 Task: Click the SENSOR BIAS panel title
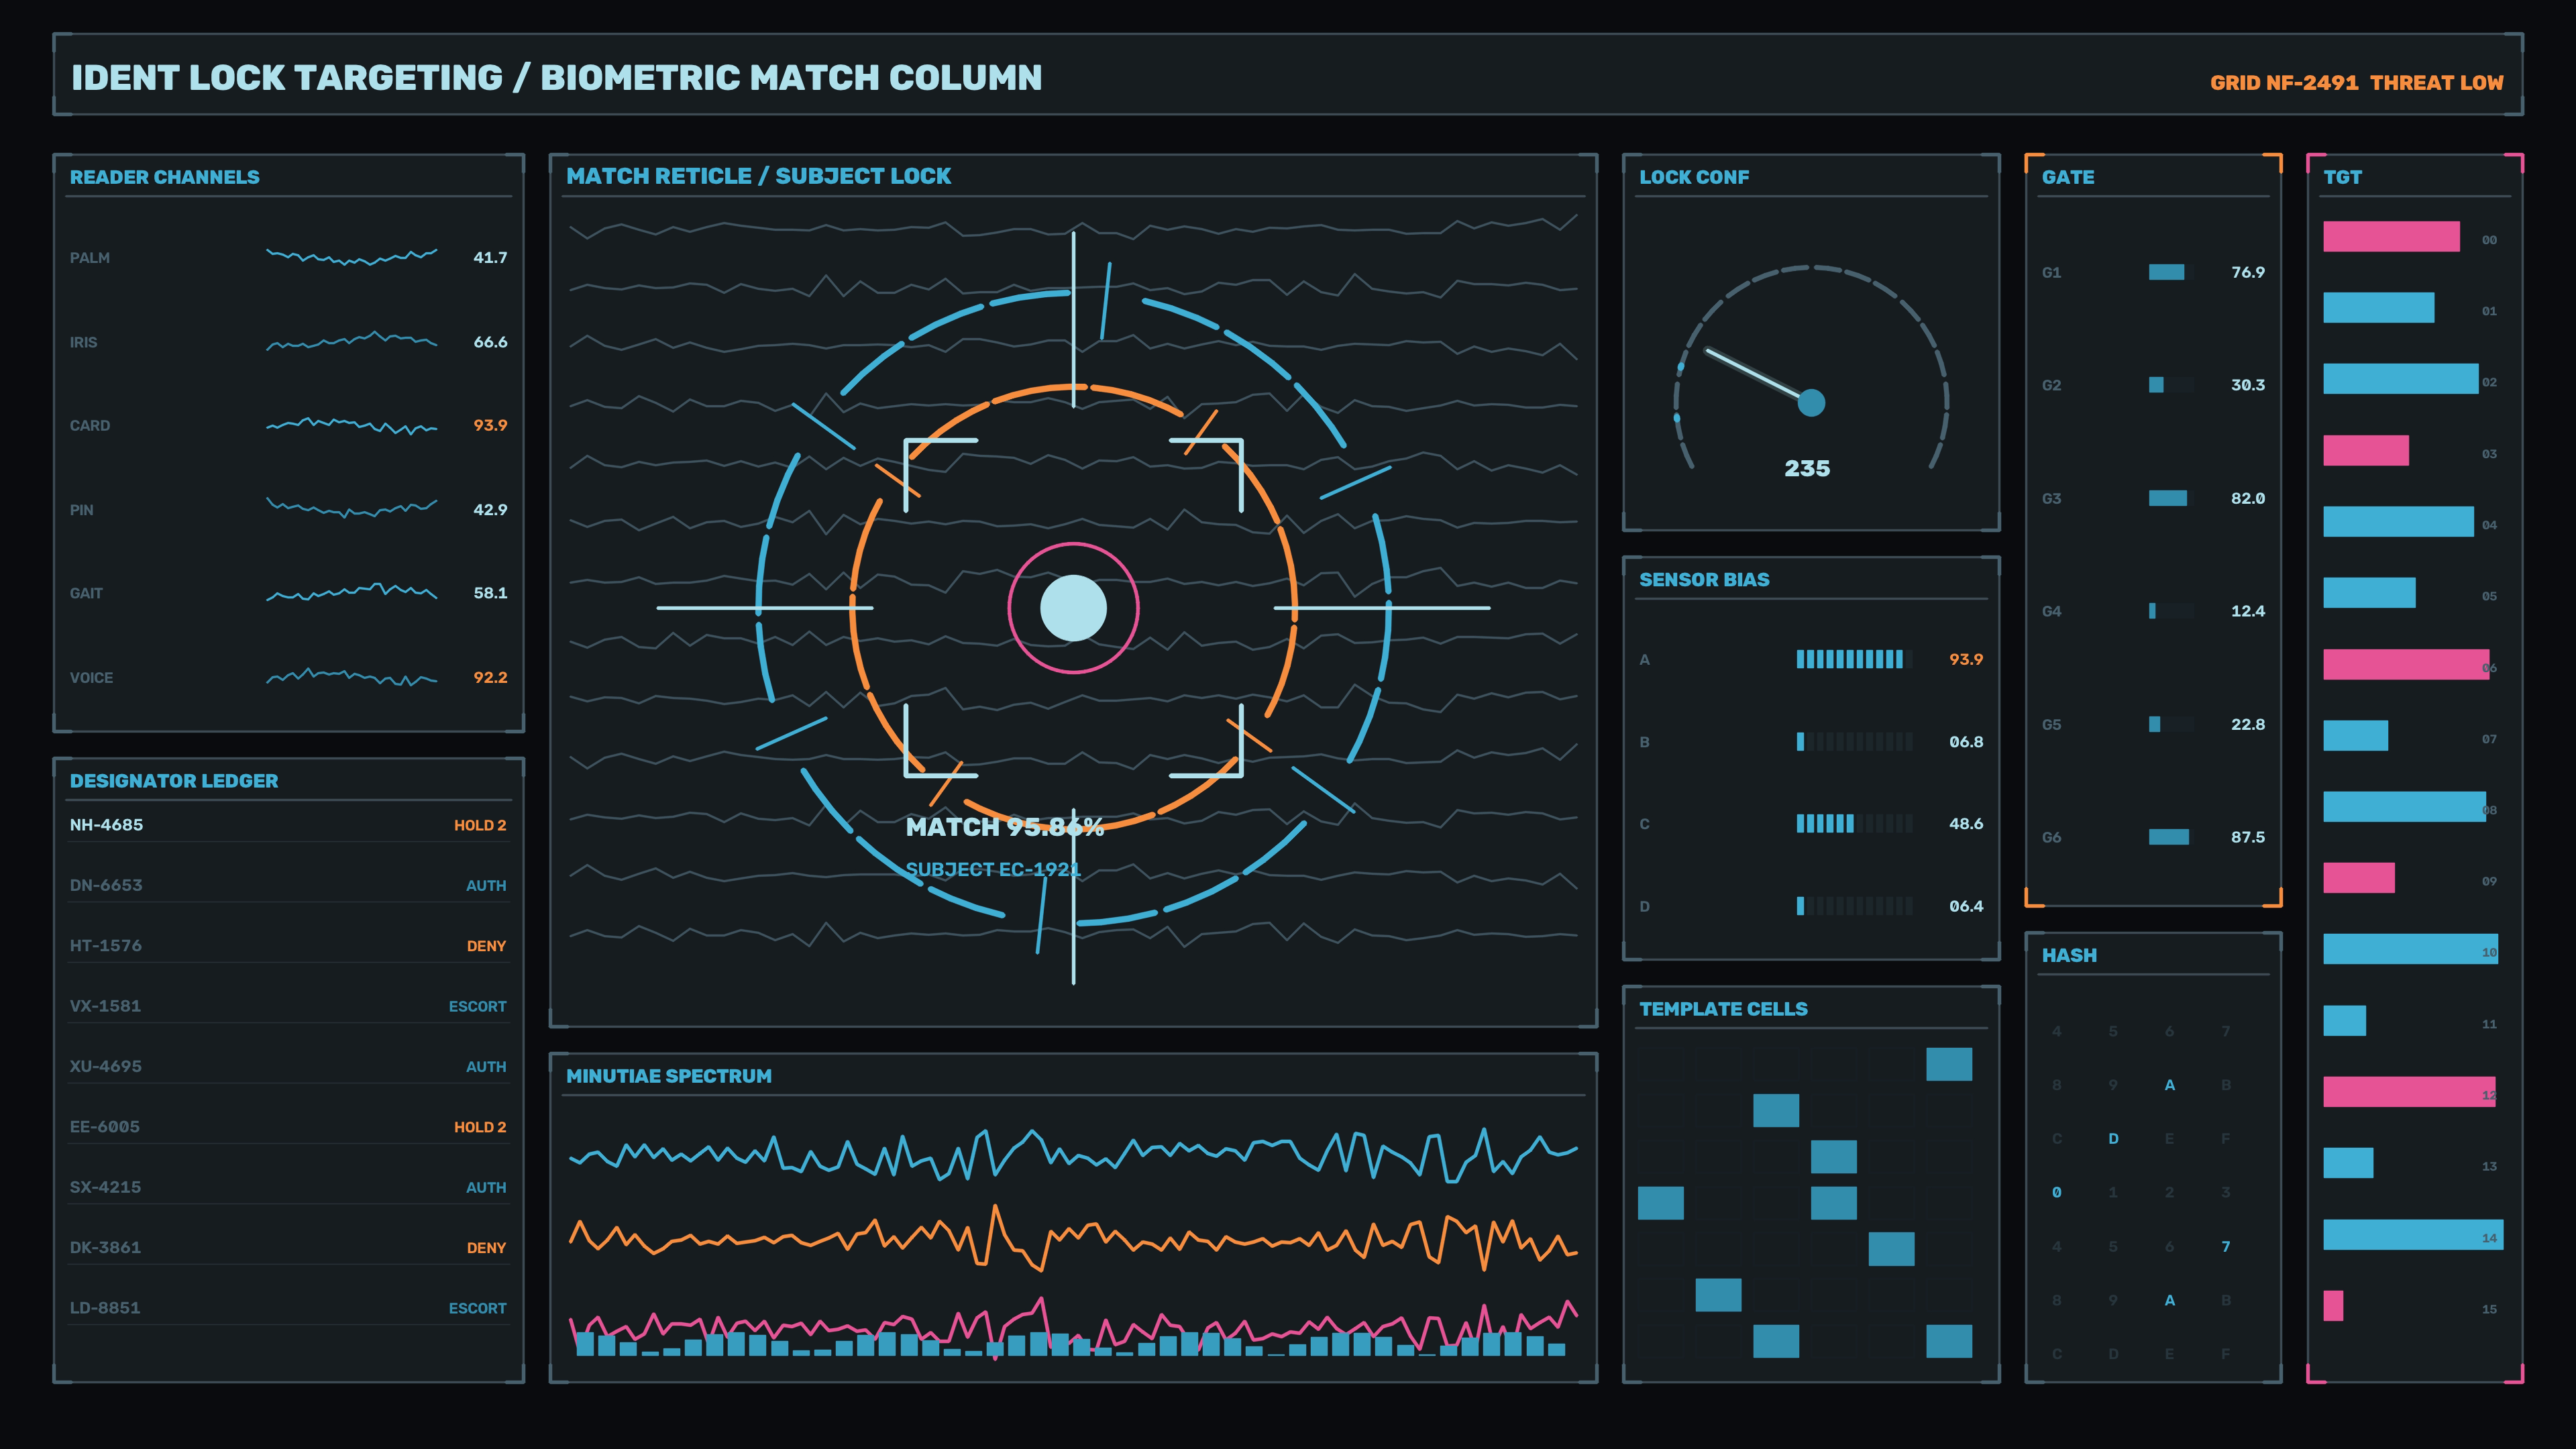pyautogui.click(x=1704, y=580)
